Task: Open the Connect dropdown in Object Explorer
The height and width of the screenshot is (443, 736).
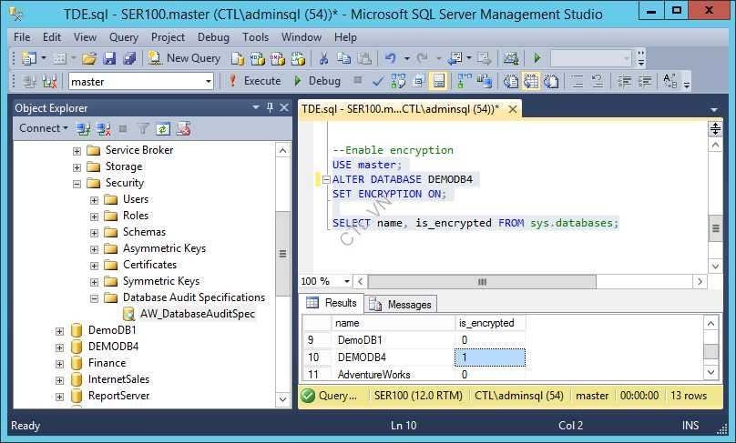Action: coord(43,128)
